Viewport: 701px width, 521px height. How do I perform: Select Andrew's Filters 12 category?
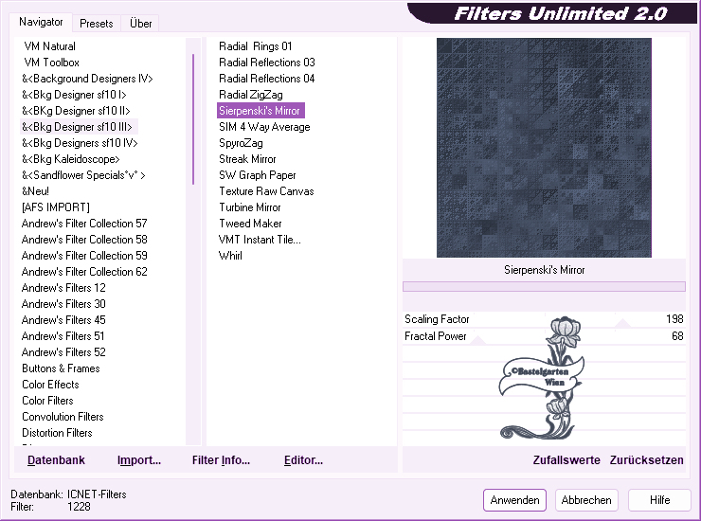point(63,288)
